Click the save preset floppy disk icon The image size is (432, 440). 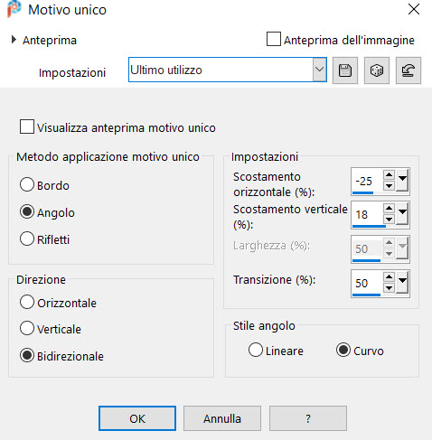click(x=345, y=70)
